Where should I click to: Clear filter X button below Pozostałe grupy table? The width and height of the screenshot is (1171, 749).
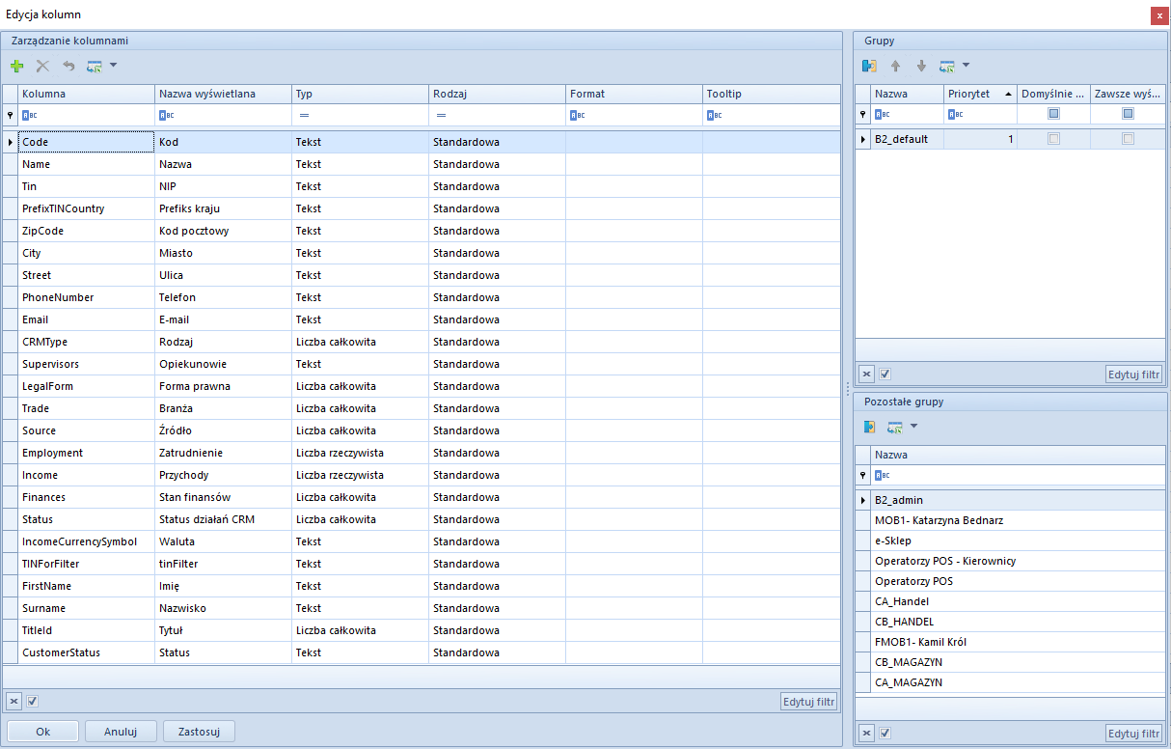point(866,734)
